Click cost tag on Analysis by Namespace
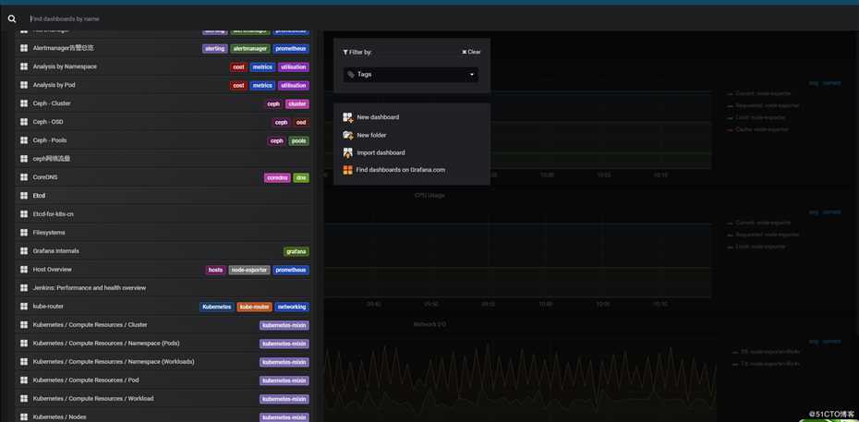 pyautogui.click(x=238, y=67)
